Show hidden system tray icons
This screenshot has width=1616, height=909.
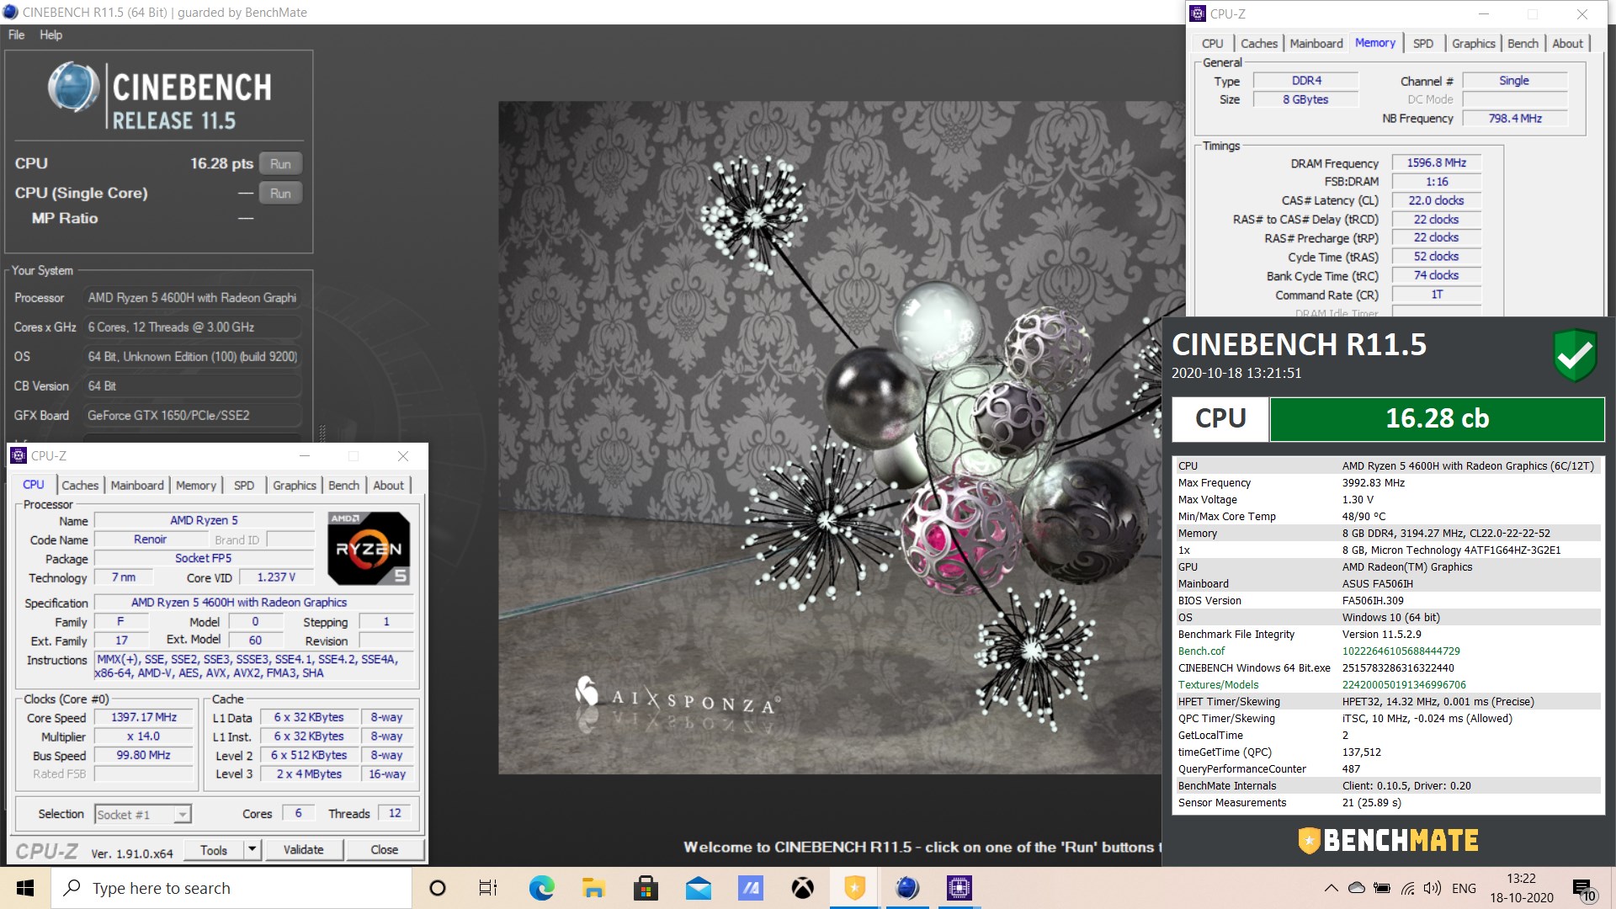tap(1331, 888)
